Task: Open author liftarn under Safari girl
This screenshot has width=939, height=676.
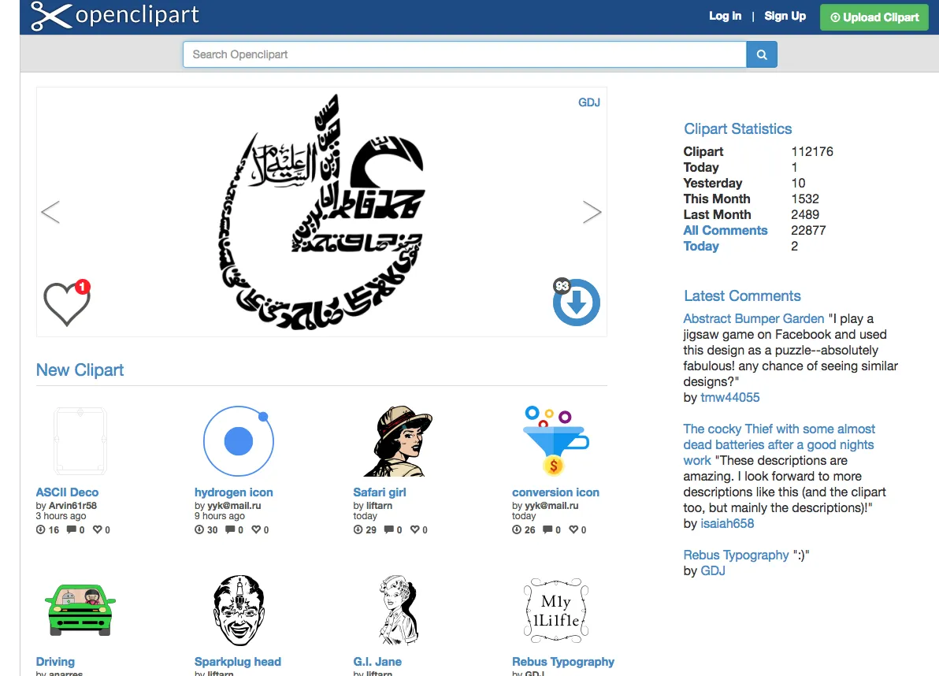Action: [x=379, y=505]
